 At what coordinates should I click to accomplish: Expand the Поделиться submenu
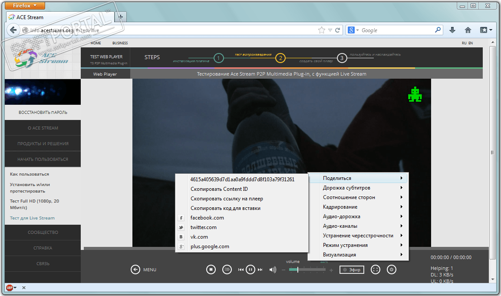[x=358, y=178]
